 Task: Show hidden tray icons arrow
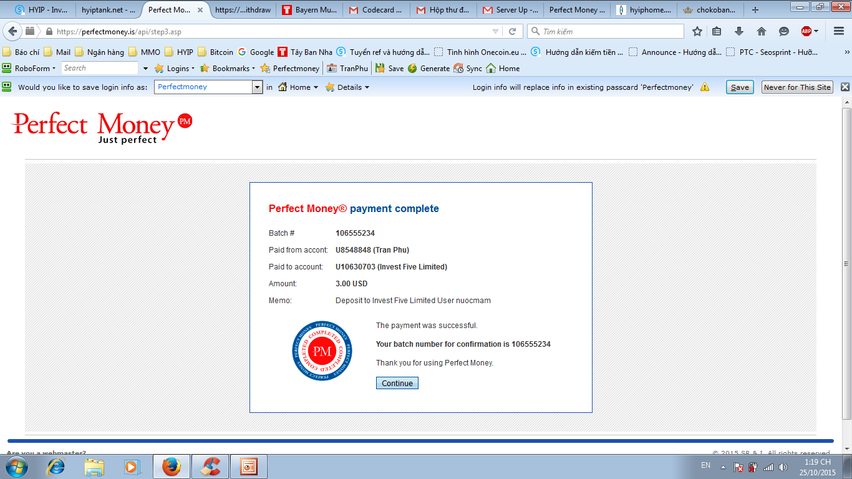click(723, 467)
